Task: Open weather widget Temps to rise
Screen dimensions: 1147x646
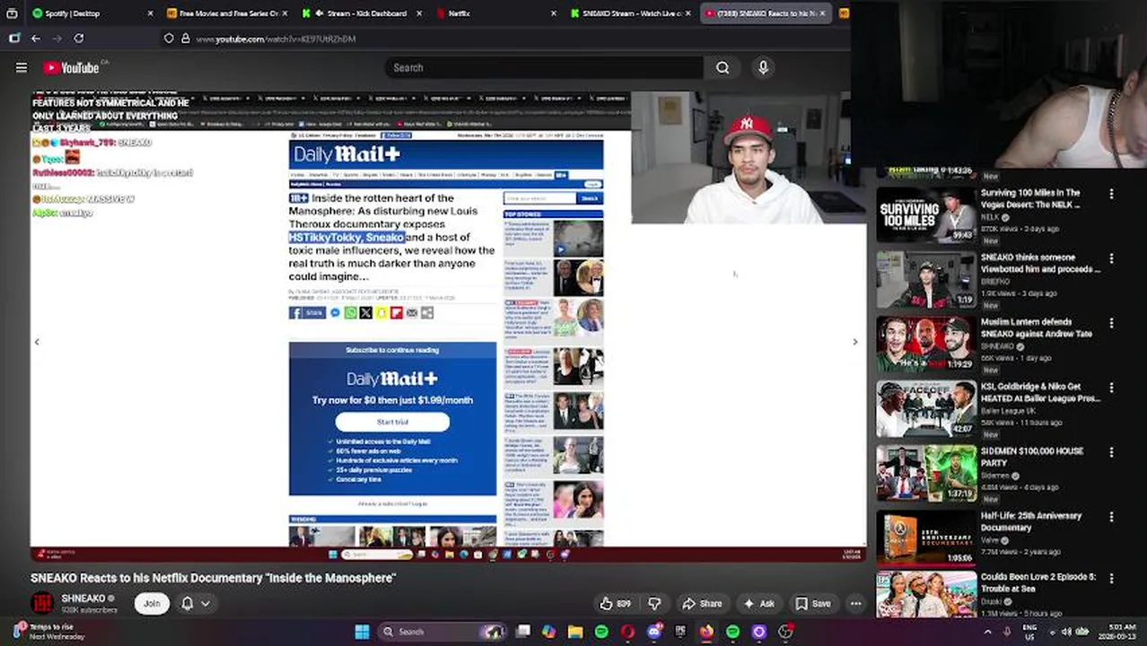Action: pos(45,632)
